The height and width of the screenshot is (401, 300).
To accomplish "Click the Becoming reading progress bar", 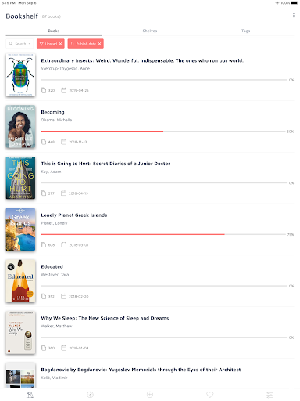I will click(163, 132).
